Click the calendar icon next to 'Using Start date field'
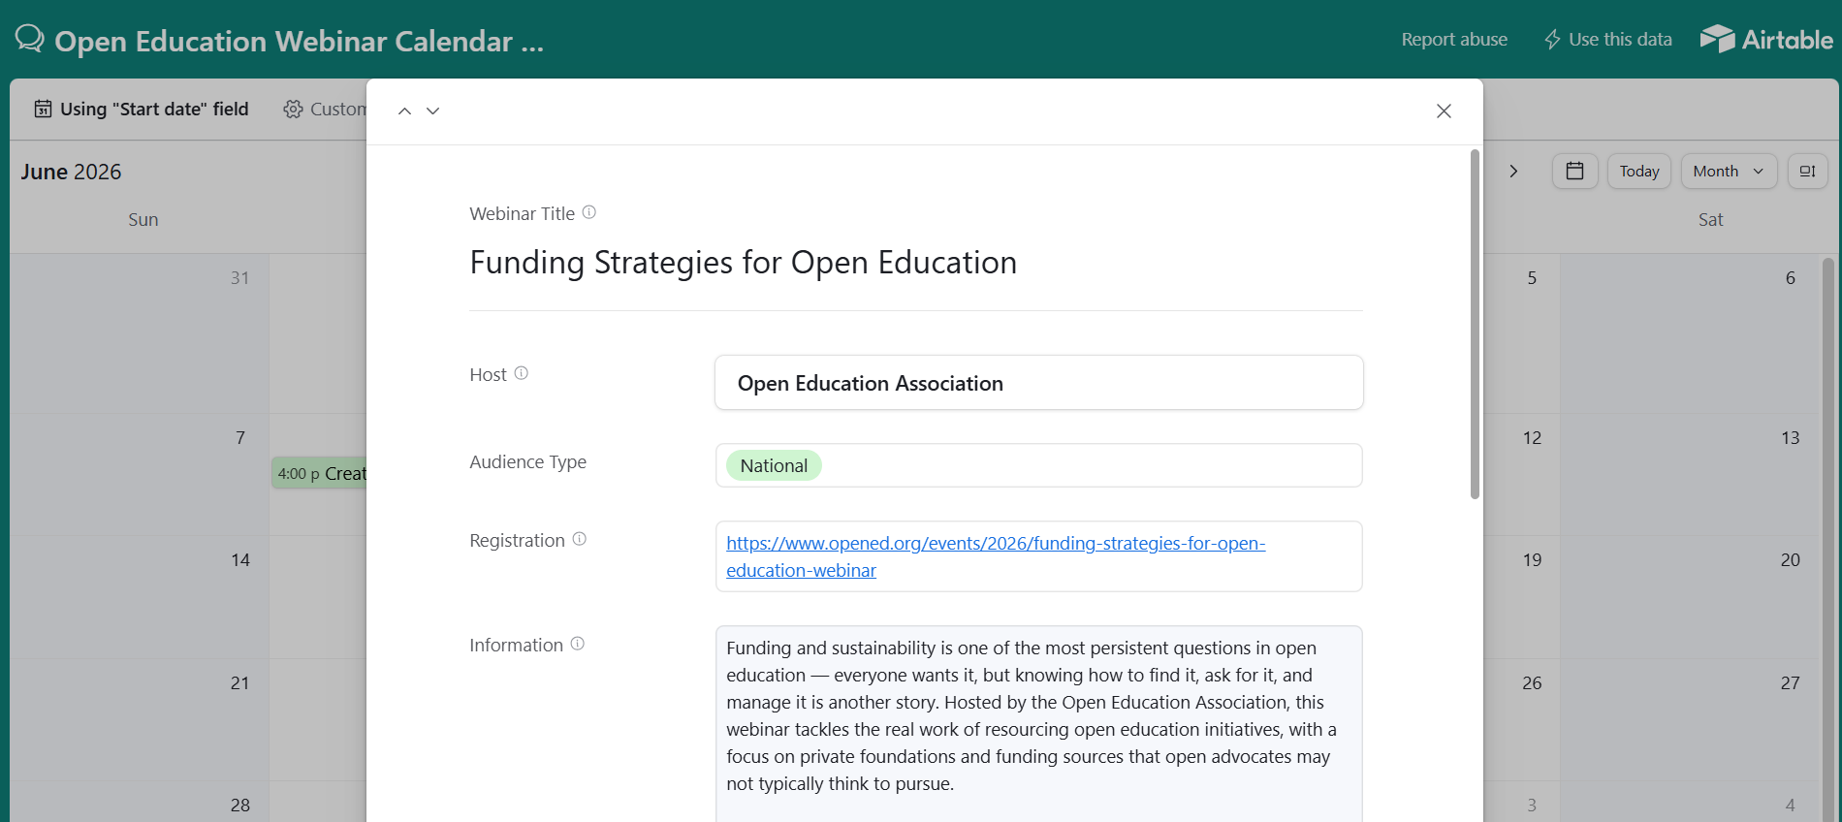1842x822 pixels. (x=43, y=109)
